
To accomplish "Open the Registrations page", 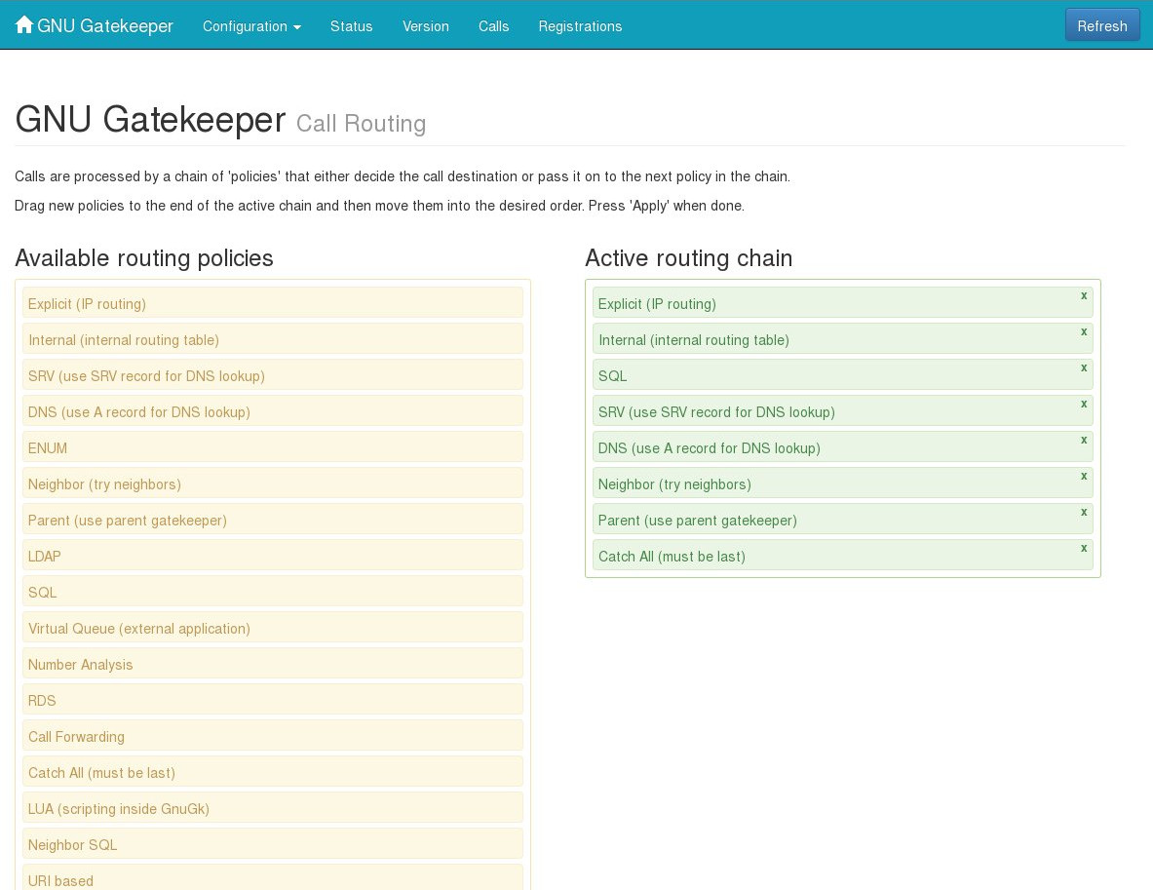I will coord(580,25).
